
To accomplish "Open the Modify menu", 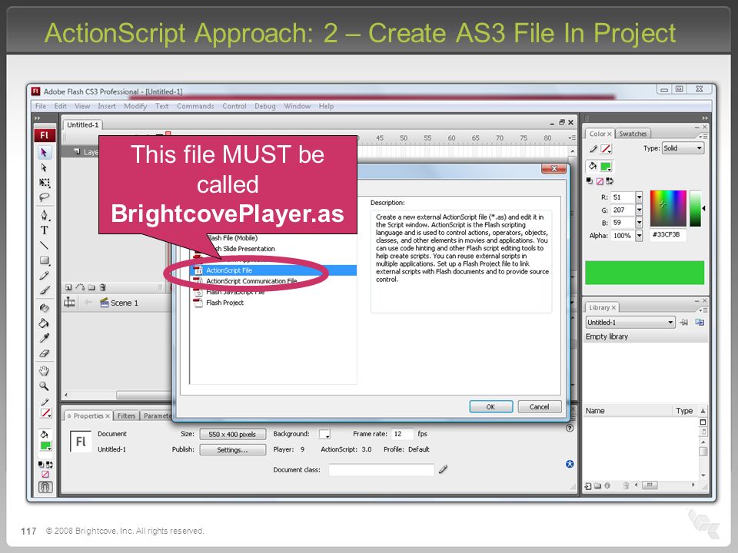I will [135, 106].
